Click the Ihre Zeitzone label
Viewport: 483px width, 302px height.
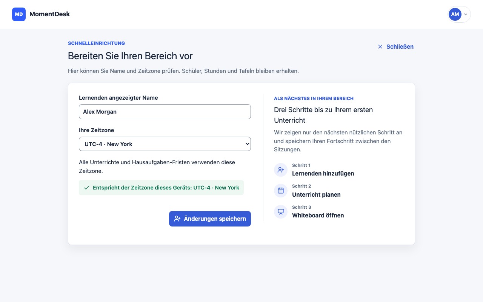tap(96, 130)
